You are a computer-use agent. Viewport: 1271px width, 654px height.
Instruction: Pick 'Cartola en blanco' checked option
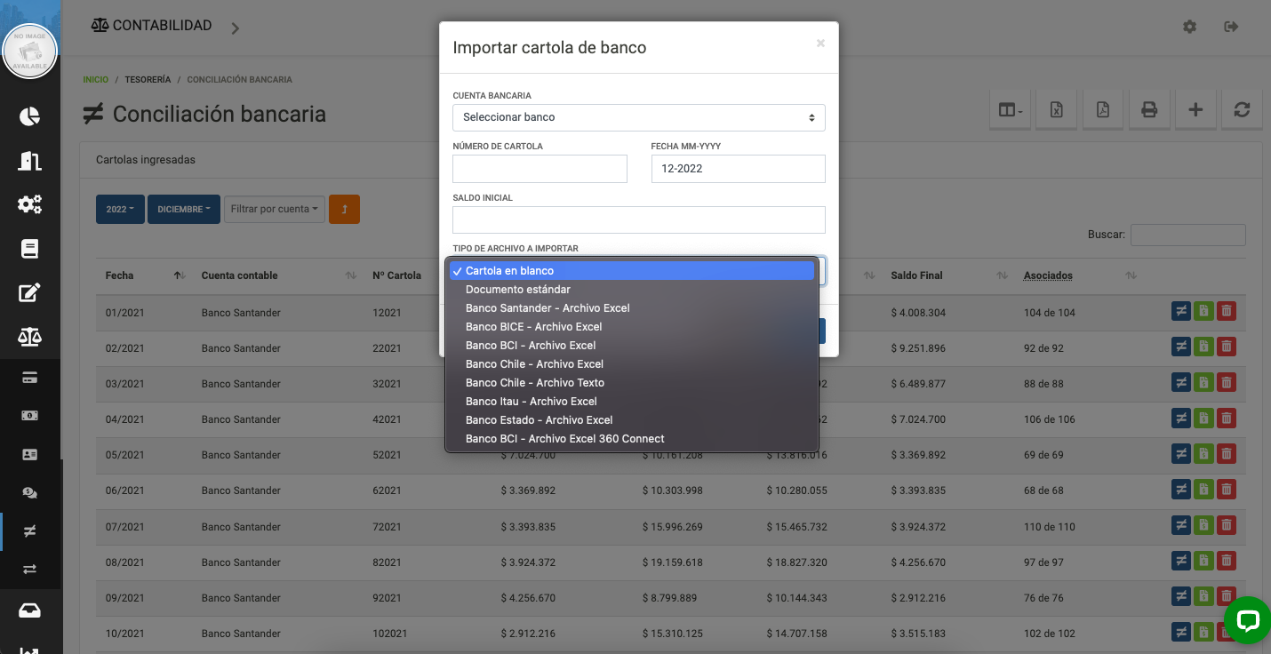(631, 271)
